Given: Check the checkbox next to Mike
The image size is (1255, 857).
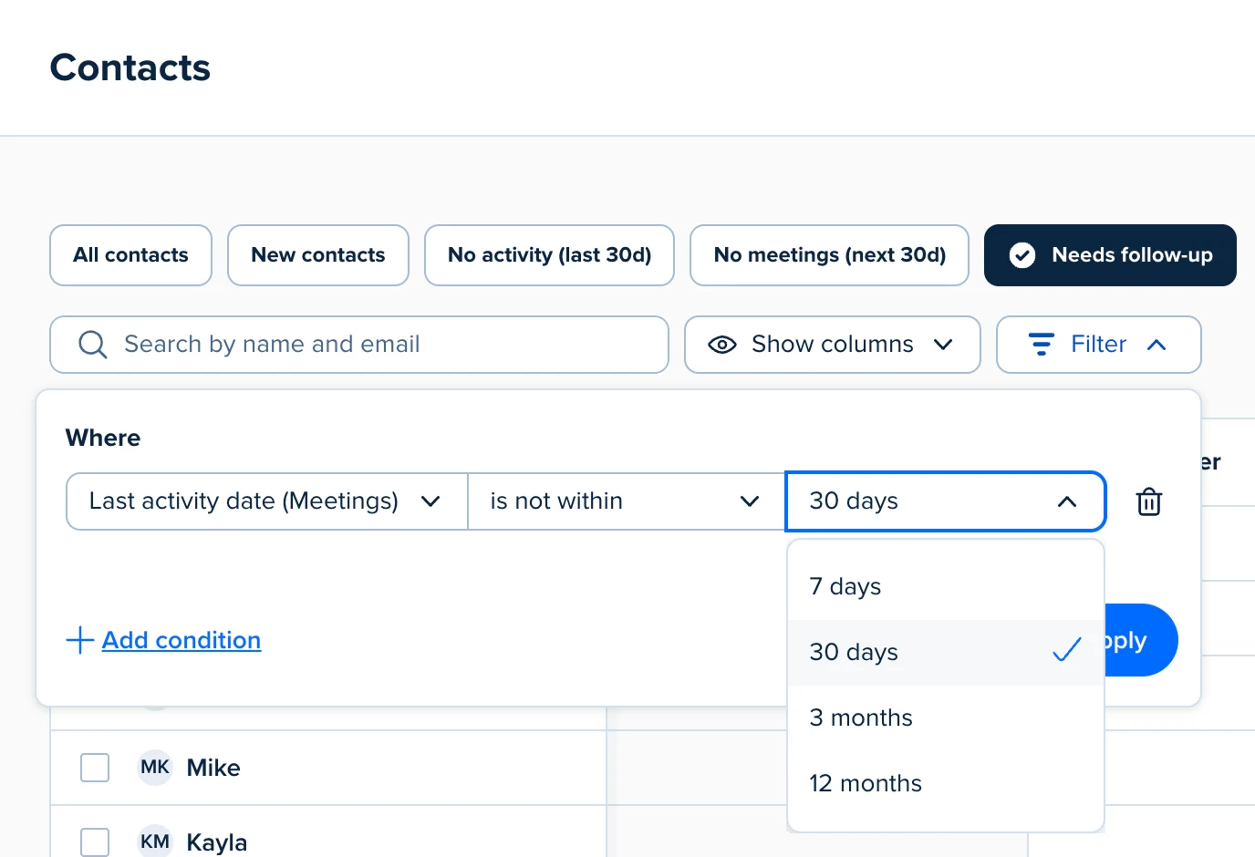Looking at the screenshot, I should coord(94,768).
